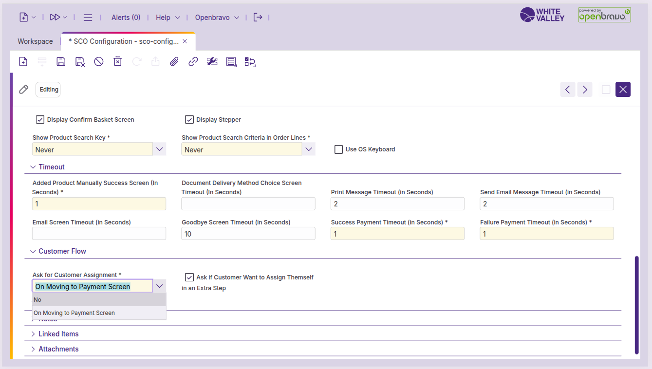Click the Goodbye Screen Timeout field
The width and height of the screenshot is (652, 369).
point(248,234)
